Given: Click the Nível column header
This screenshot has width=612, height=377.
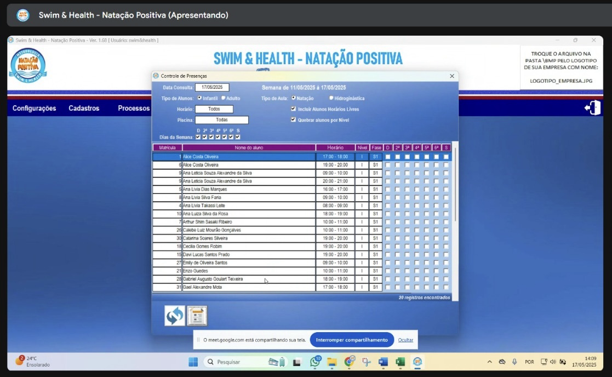Looking at the screenshot, I should [x=362, y=147].
